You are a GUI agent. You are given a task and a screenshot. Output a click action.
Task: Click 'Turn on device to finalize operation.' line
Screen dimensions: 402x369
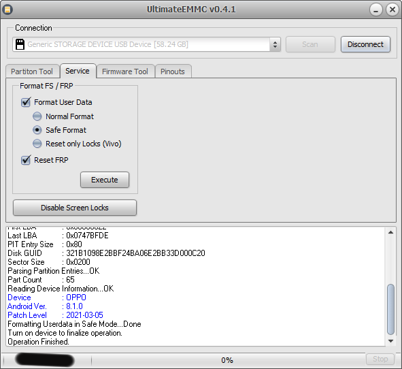[x=65, y=333]
